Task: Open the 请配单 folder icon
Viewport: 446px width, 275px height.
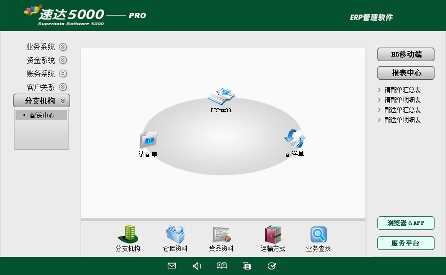Action: [x=149, y=139]
